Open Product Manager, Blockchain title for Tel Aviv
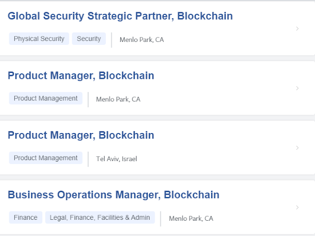The width and height of the screenshot is (315, 236). point(81,135)
